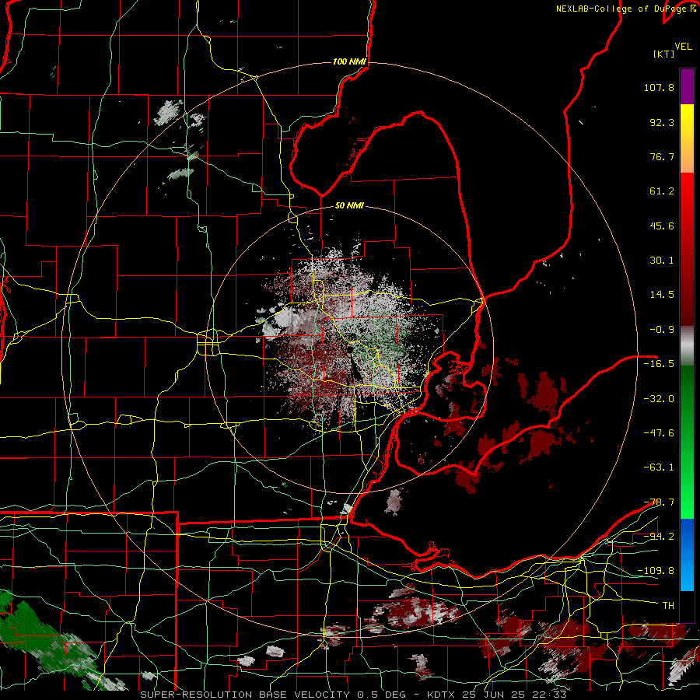Click the Super-Resolution Base Velocity caption
Screen dimensions: 700x700
coord(353,695)
